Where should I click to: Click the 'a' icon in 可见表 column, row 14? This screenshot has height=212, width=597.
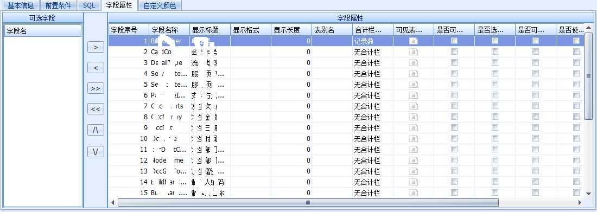(x=414, y=182)
